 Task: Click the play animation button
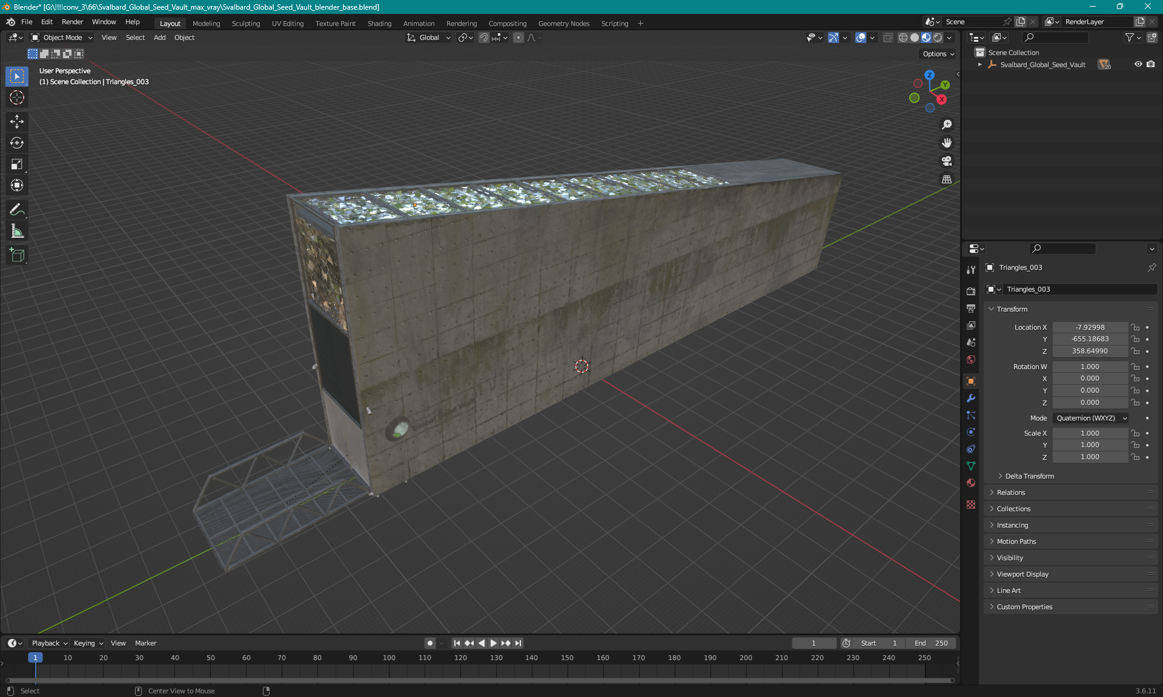(492, 642)
